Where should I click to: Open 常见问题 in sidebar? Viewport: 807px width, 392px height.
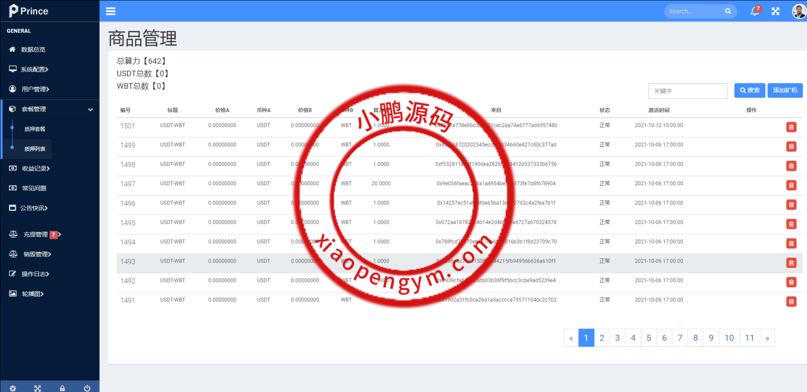pos(34,188)
